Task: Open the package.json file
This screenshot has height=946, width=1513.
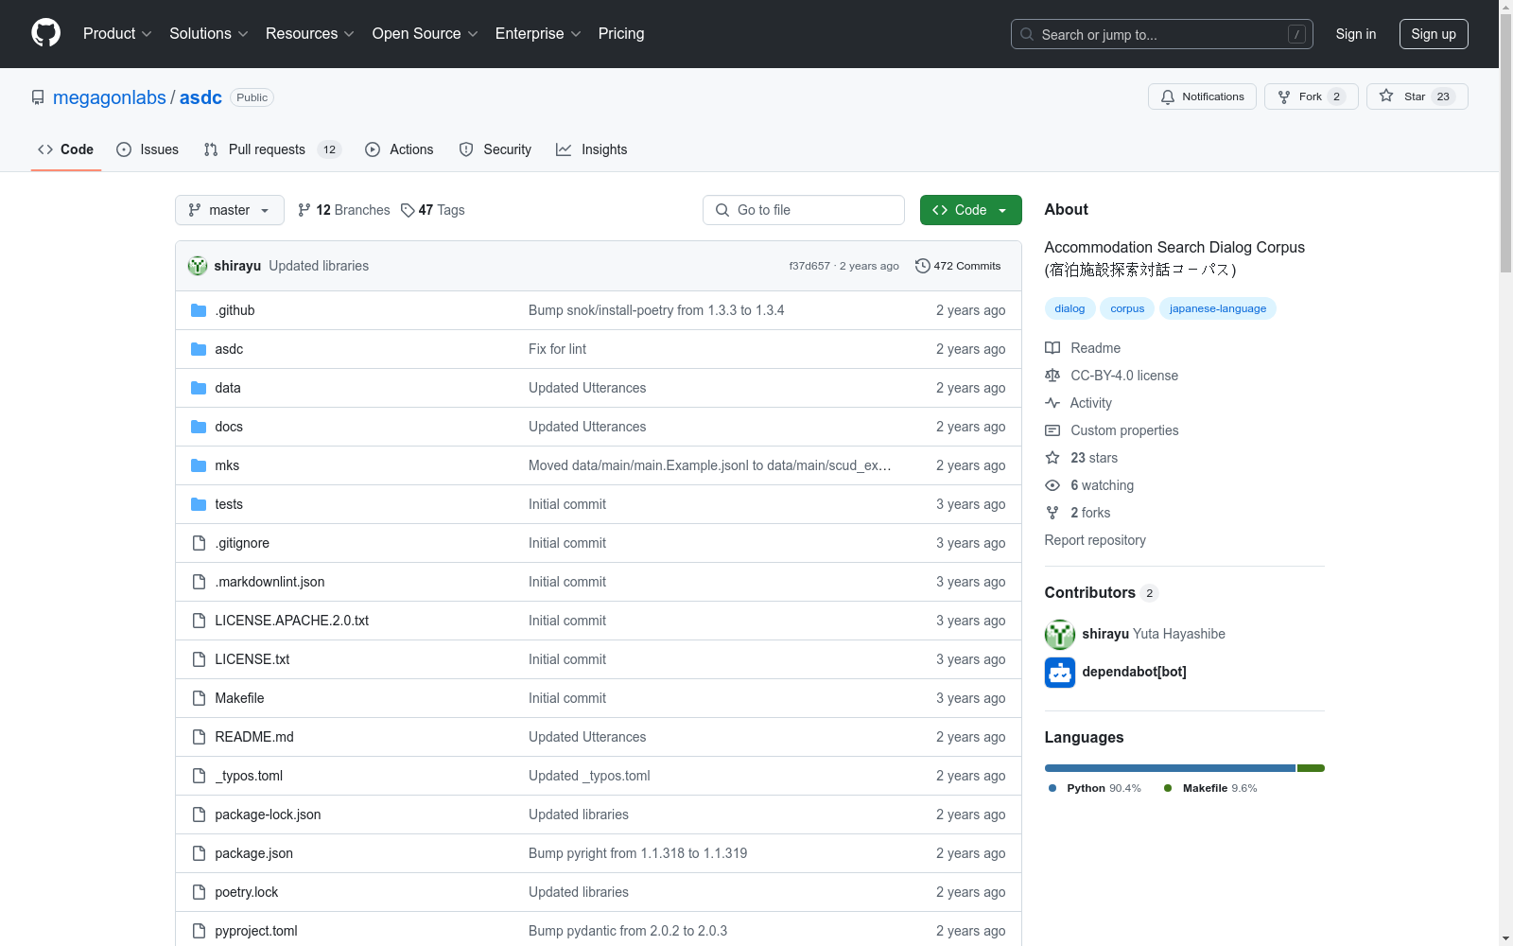Action: coord(253,853)
